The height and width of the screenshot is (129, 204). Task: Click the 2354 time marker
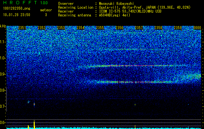click(80, 28)
